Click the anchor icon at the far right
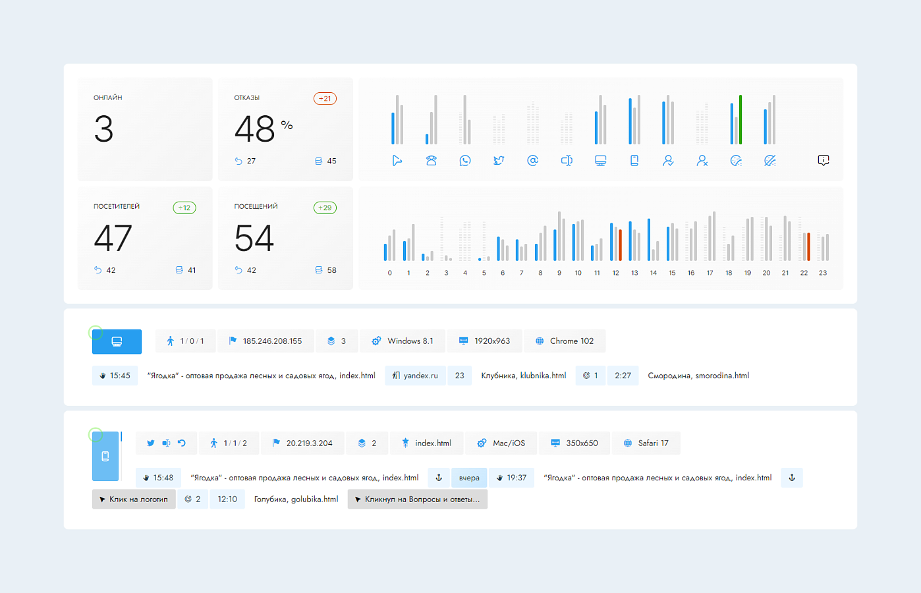The height and width of the screenshot is (593, 921). pyautogui.click(x=792, y=478)
